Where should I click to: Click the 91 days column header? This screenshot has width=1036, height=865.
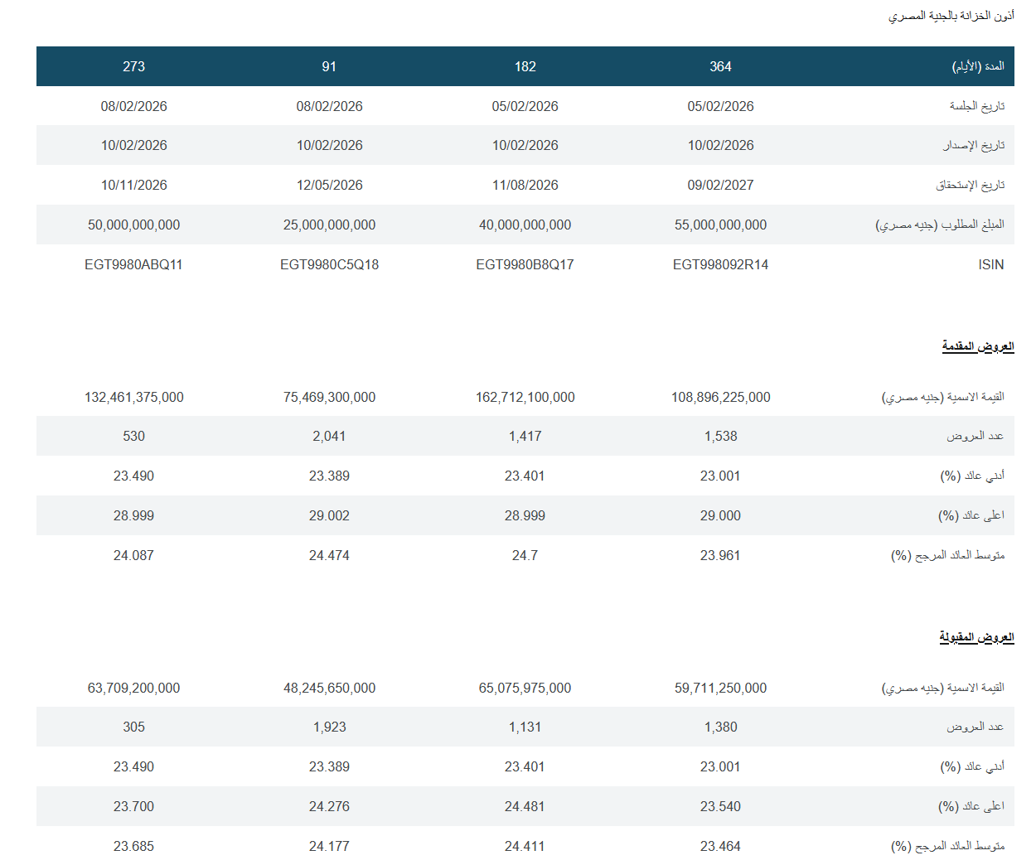(x=329, y=66)
